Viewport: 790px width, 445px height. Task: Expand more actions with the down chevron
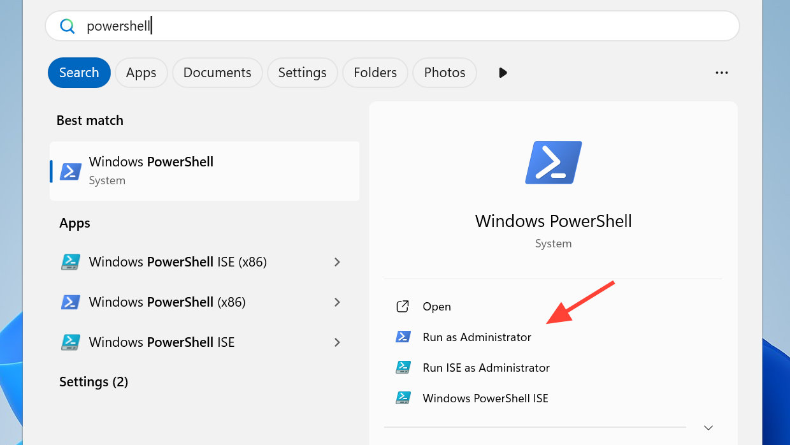coord(708,427)
